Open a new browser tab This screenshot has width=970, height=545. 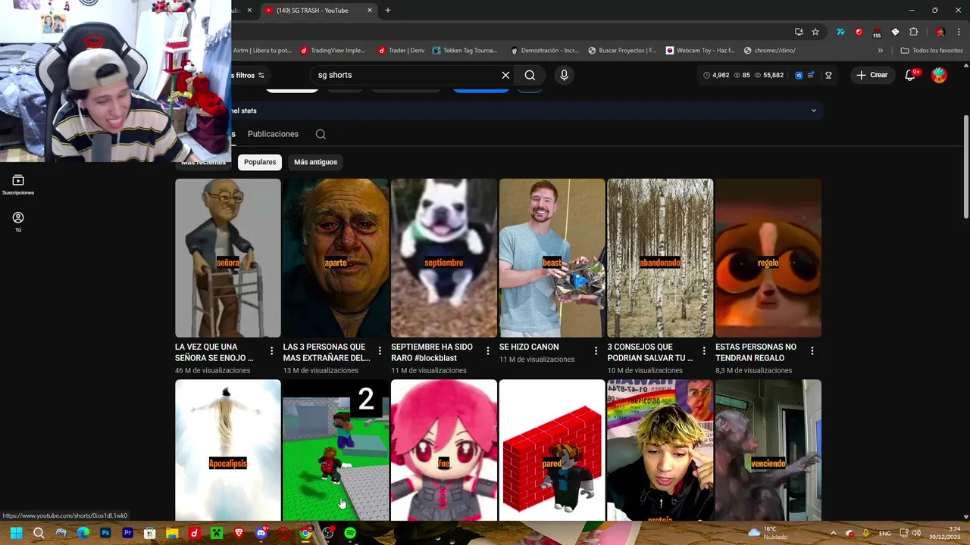tap(388, 11)
